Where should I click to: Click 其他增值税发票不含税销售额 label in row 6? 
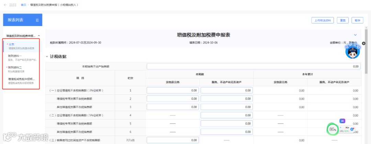tap(74, 132)
